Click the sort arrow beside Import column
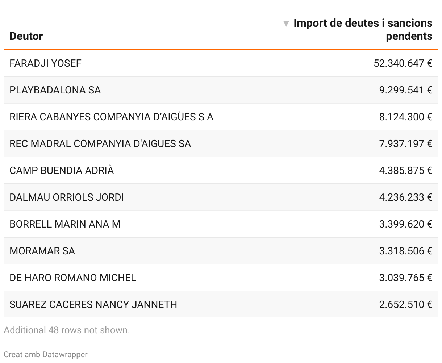442x363 pixels. tap(286, 24)
